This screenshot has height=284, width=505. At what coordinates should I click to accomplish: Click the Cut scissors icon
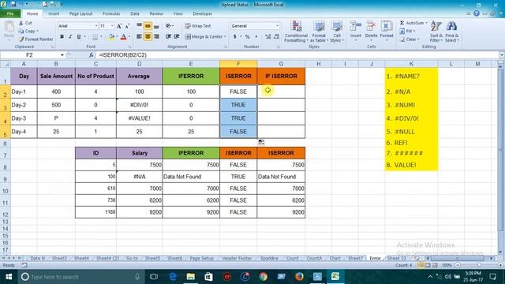[21, 23]
